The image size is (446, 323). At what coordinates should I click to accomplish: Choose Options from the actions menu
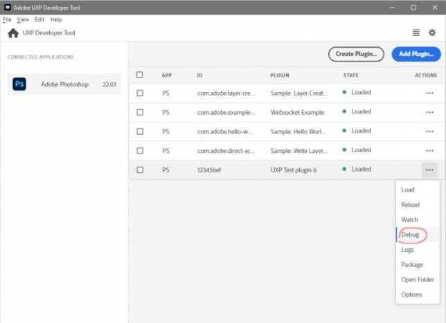[418, 295]
